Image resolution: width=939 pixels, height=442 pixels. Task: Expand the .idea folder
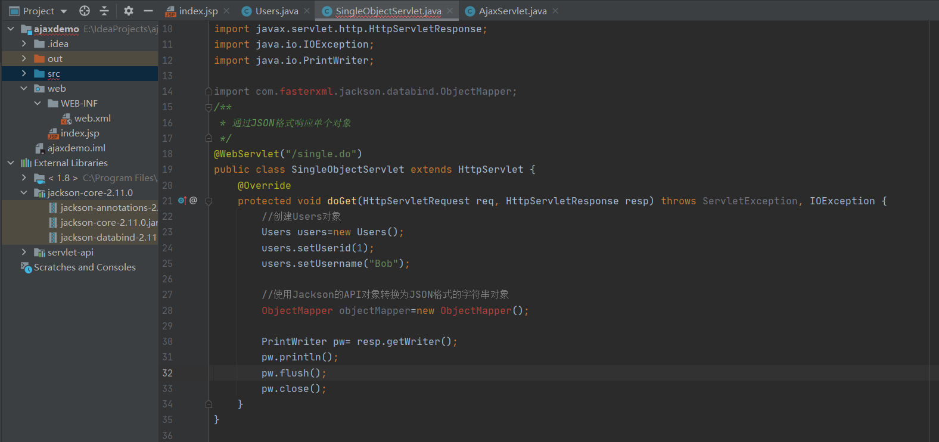point(24,43)
